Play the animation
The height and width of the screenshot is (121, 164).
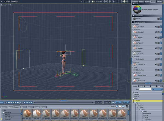coord(13,102)
